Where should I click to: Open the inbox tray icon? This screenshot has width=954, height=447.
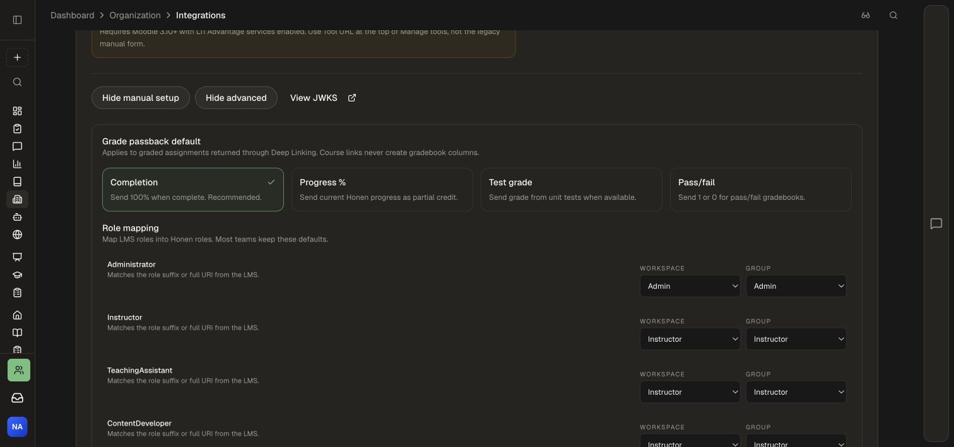17,398
